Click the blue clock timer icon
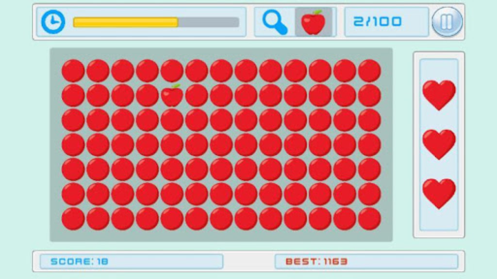The height and width of the screenshot is (279, 497). click(x=53, y=22)
